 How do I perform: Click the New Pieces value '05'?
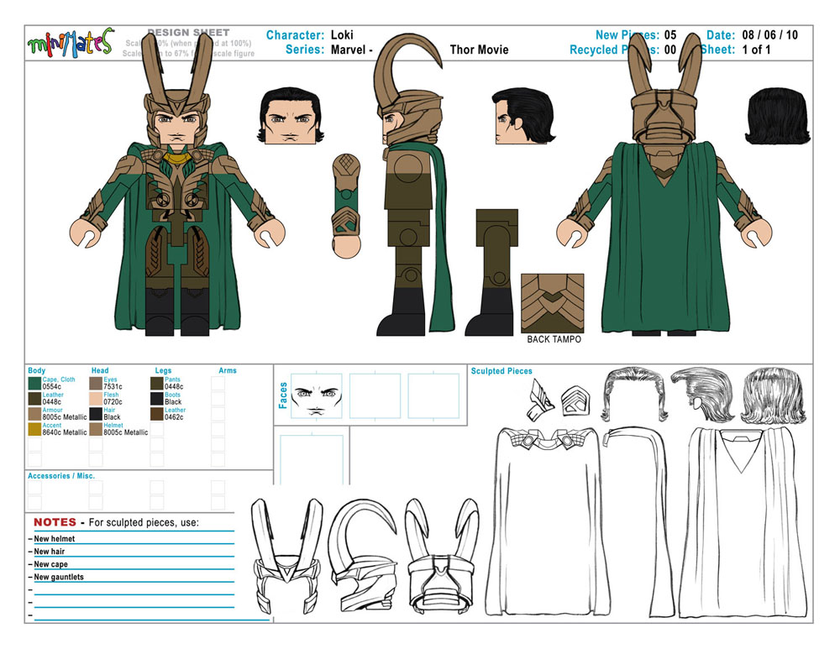[x=670, y=34]
